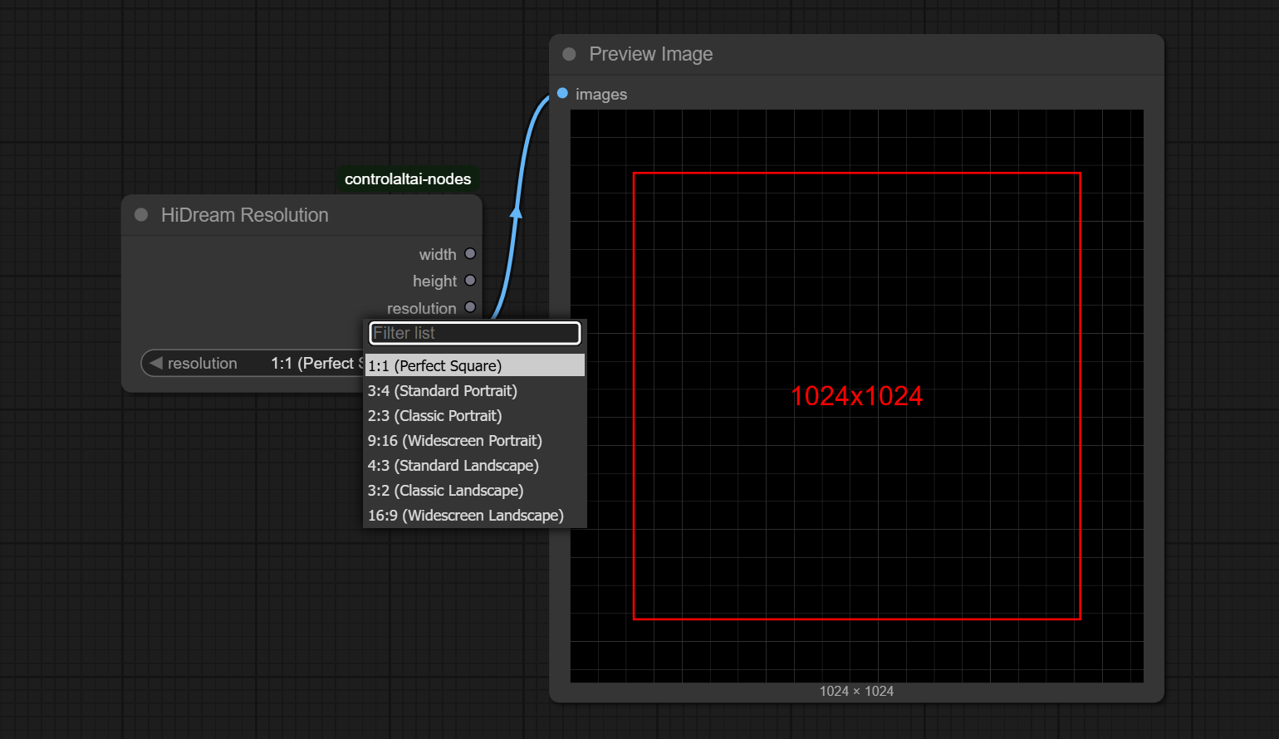Click the resolution output socket

470,307
